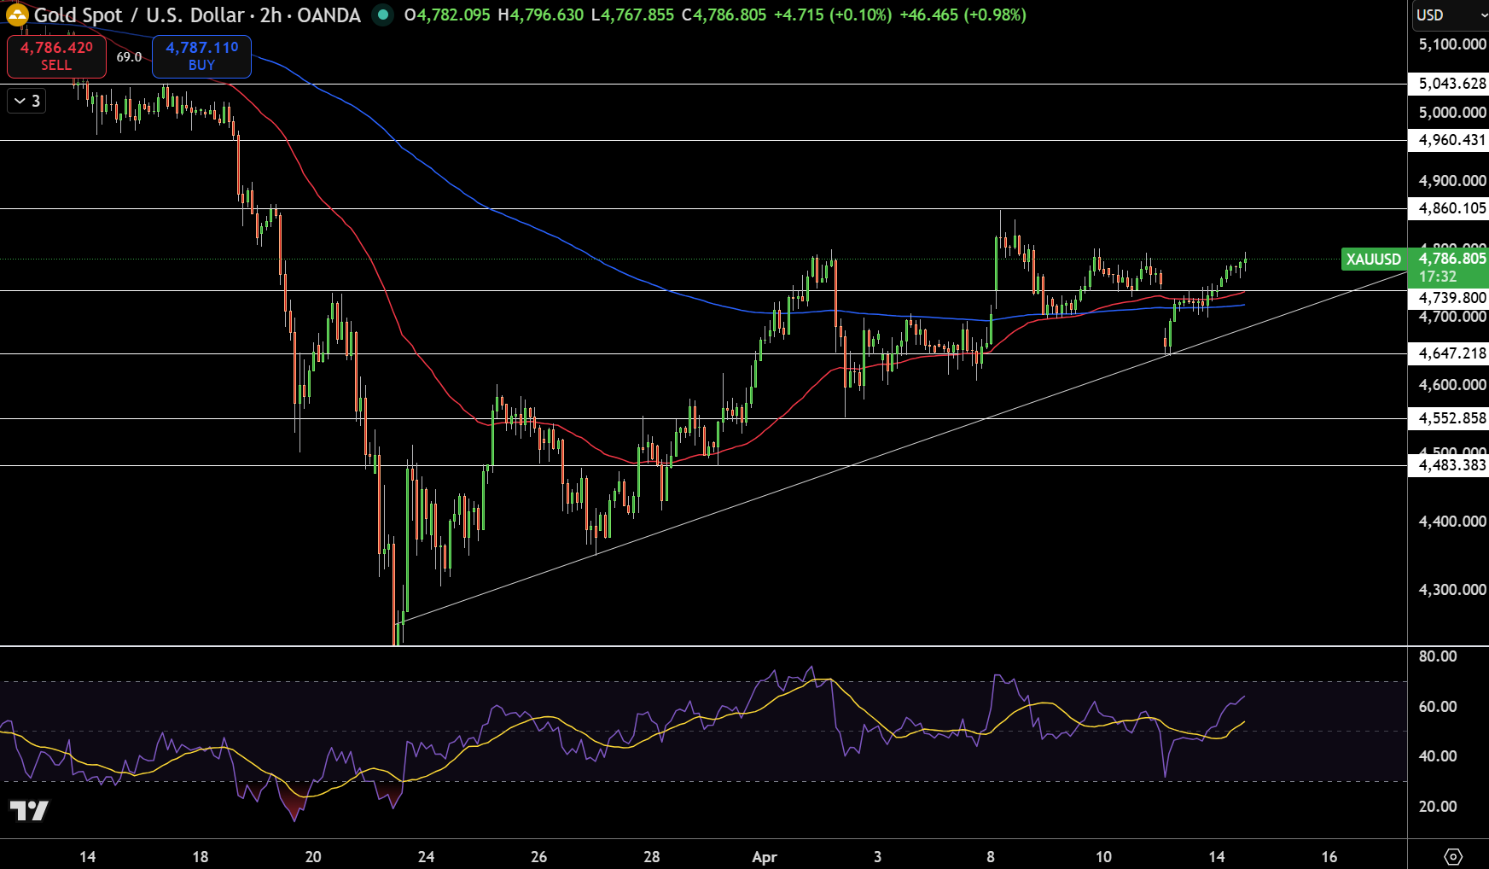Click the SELL 4,786.420 button

[56, 56]
